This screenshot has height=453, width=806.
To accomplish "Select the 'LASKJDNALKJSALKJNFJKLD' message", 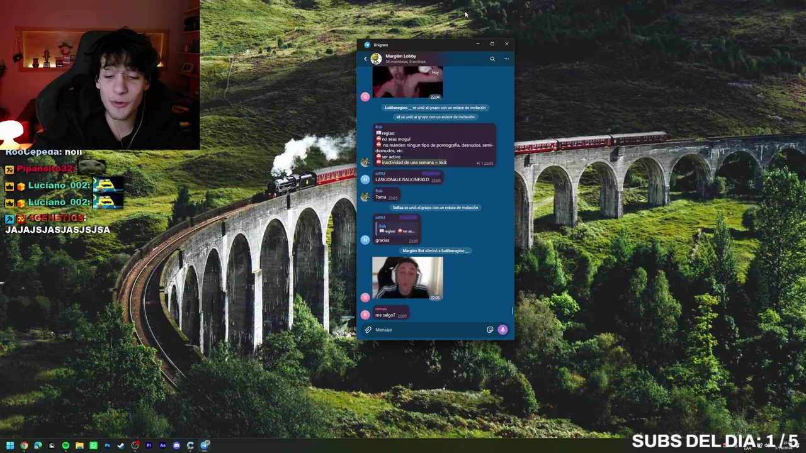I will coord(408,177).
